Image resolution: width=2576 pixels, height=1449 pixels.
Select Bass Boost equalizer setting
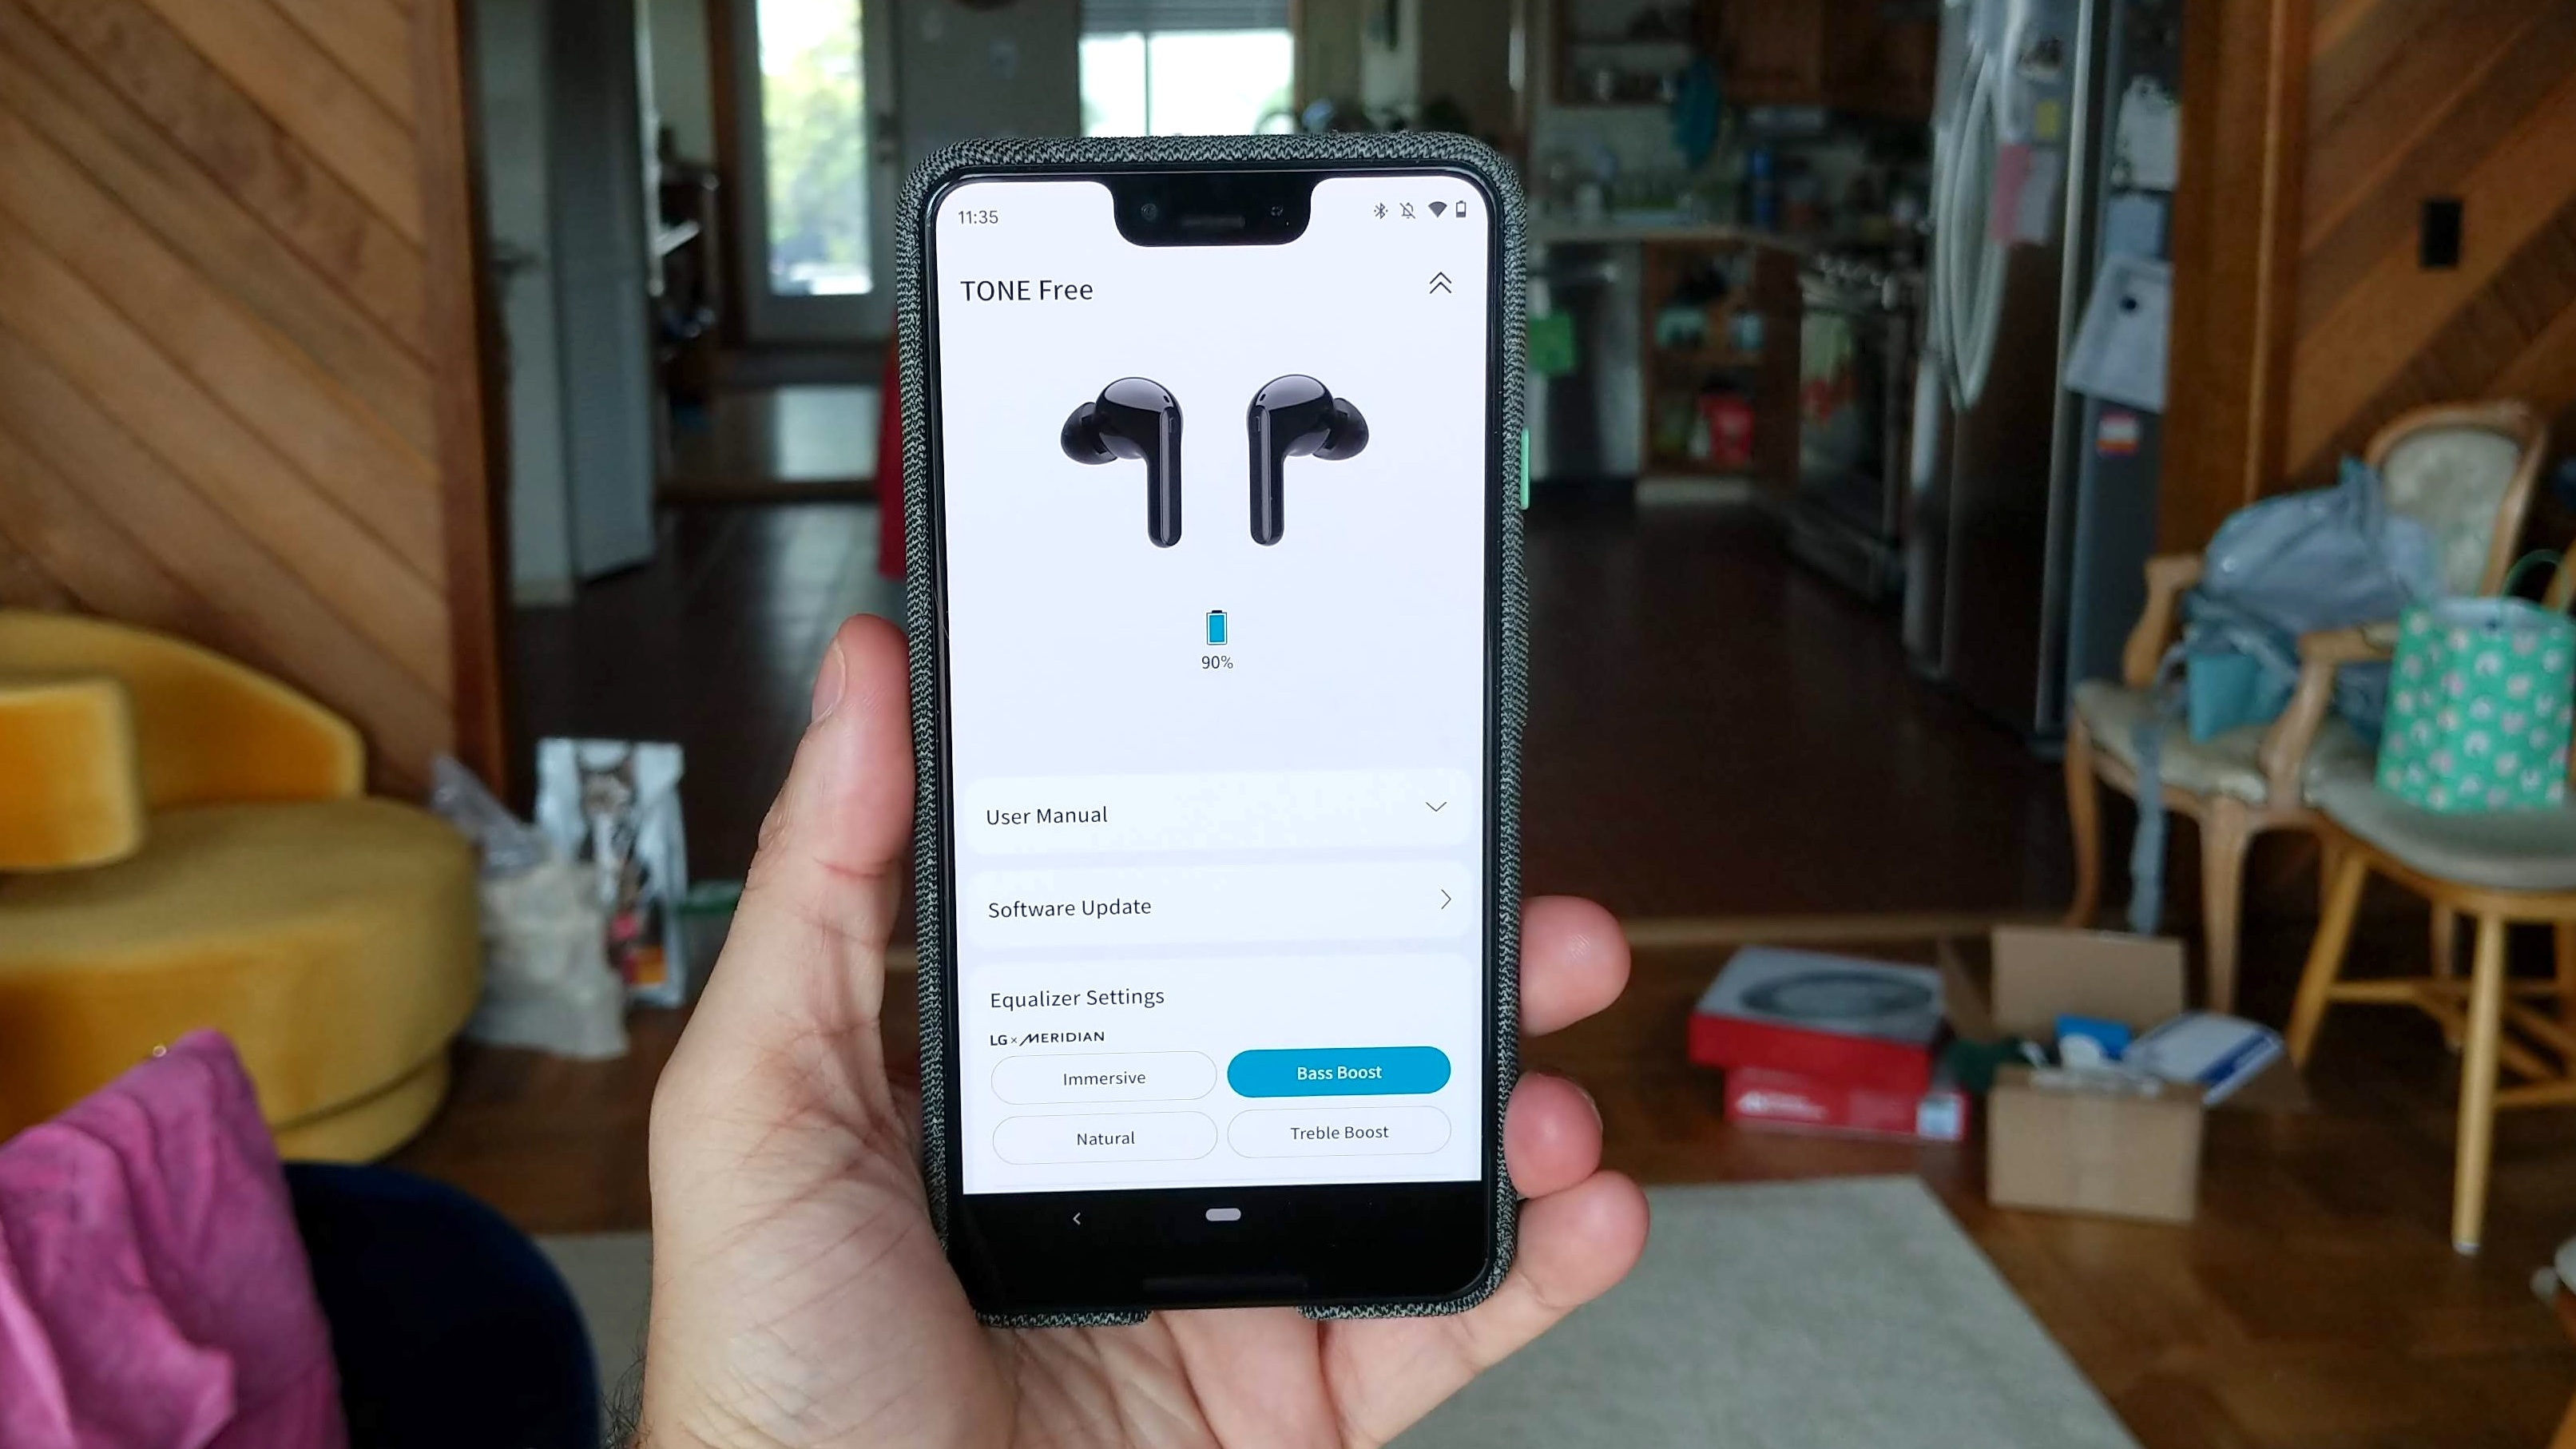pos(1338,1072)
